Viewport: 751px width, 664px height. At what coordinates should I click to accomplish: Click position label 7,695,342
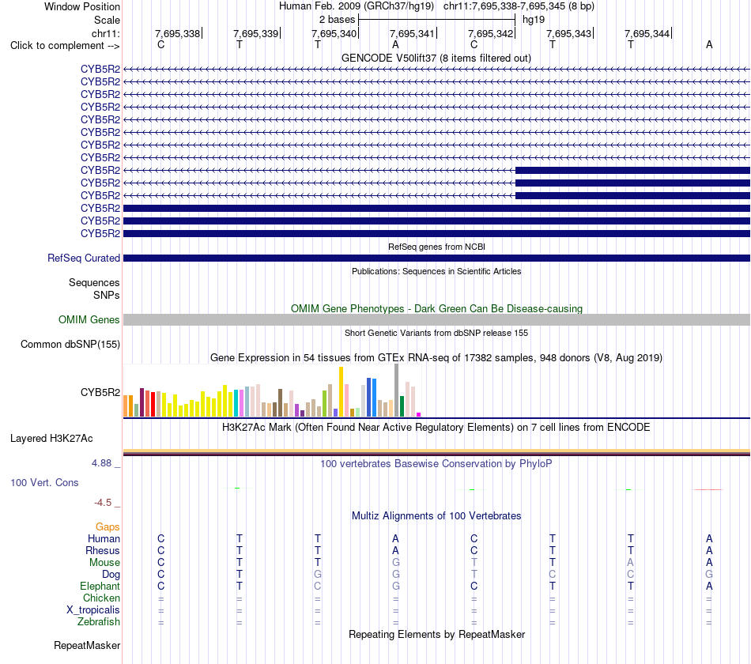tap(491, 33)
